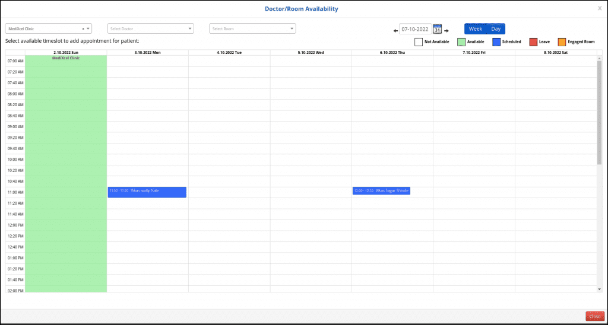Viewport: 608px width, 325px height.
Task: Click the date field showing 07-10-2022
Action: (415, 29)
